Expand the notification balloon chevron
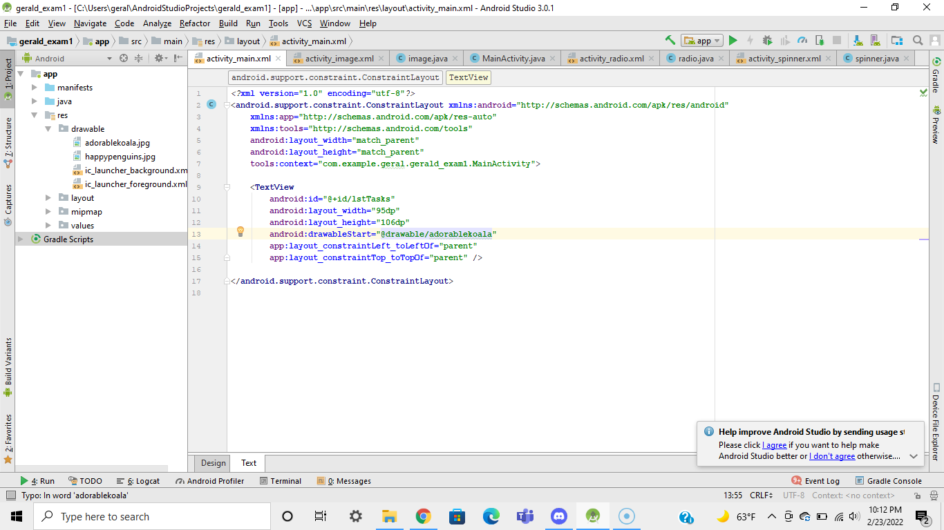The image size is (944, 530). [x=914, y=456]
